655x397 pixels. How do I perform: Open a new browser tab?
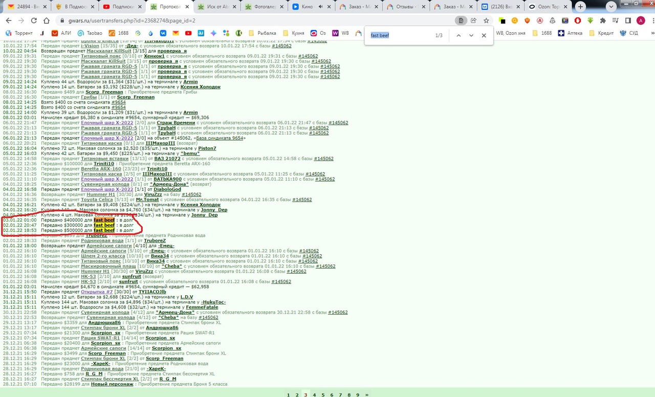click(581, 7)
